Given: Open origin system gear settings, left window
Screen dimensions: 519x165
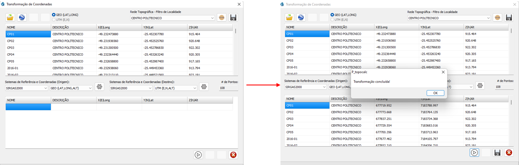Looking at the screenshot, I should click(x=99, y=87).
